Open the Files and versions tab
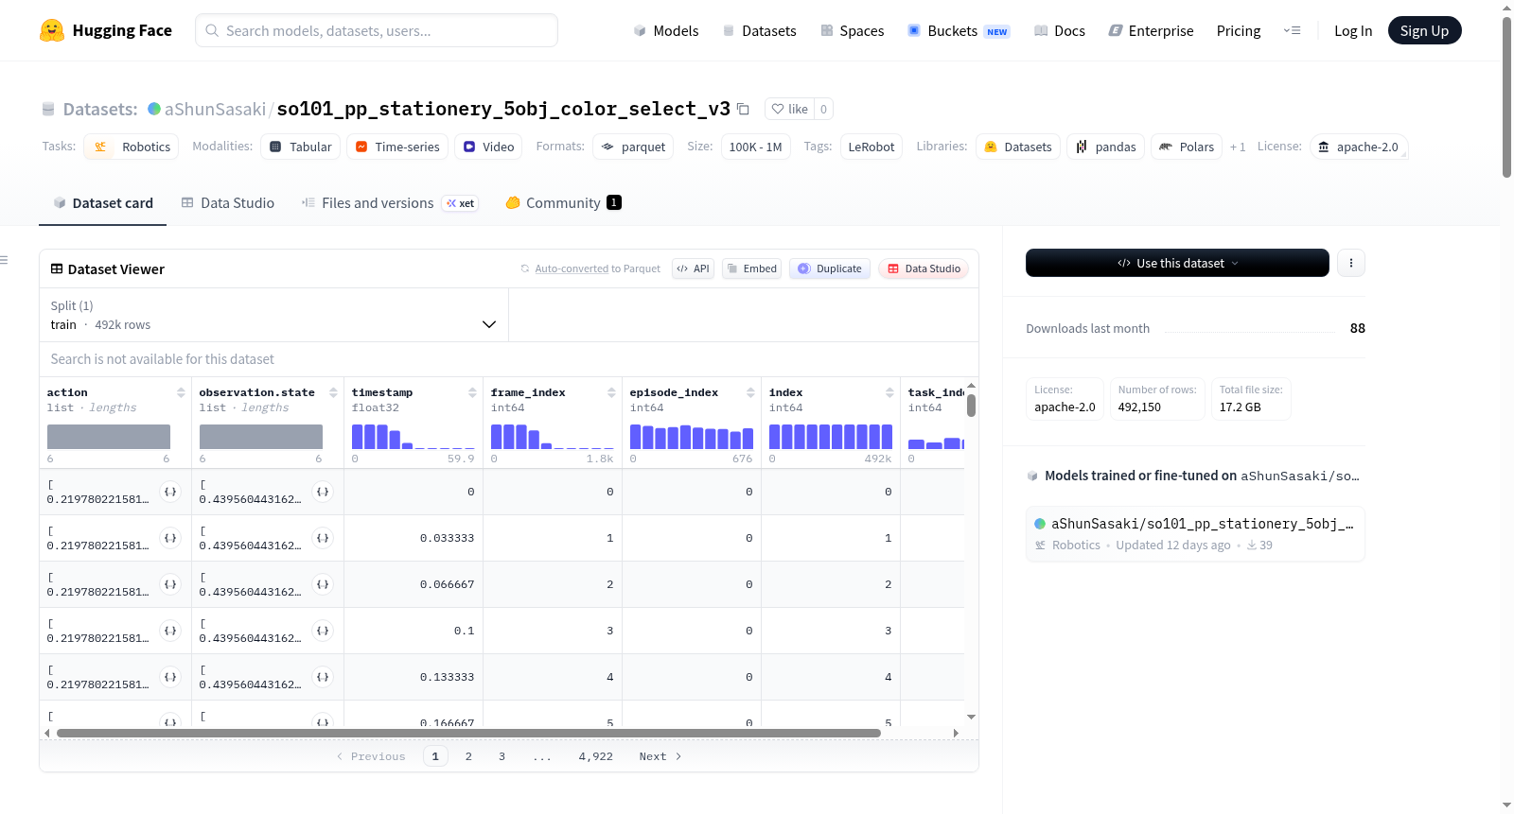 tap(390, 202)
